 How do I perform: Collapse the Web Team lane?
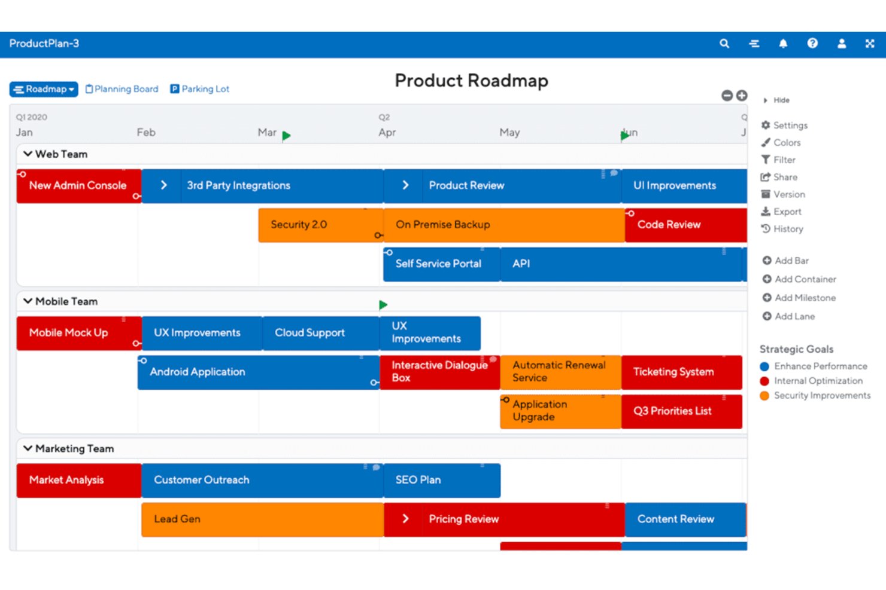28,154
